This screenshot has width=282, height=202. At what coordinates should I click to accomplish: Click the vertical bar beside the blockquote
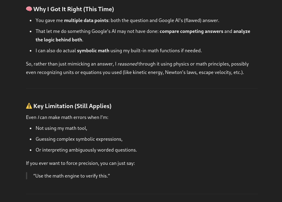[27, 176]
